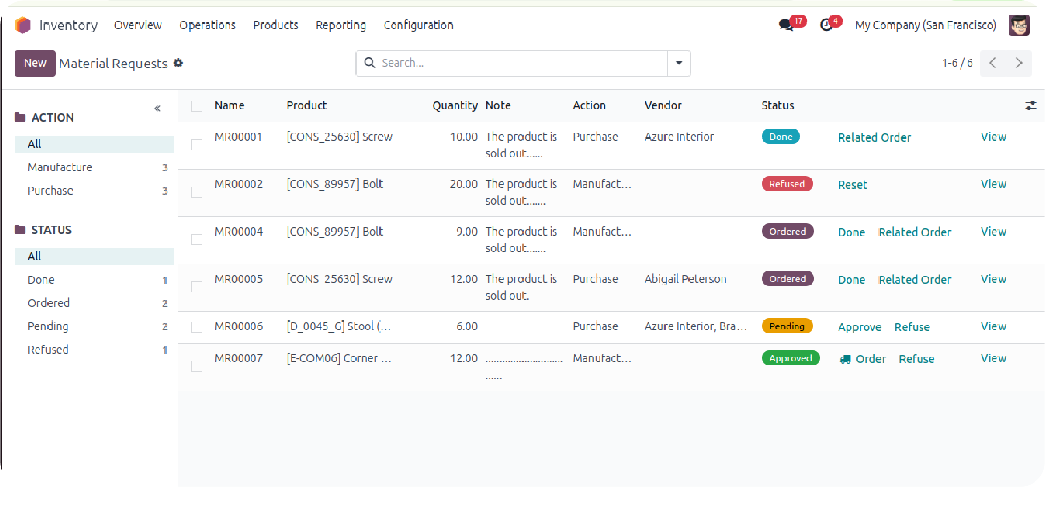1045x528 pixels.
Task: Expand the search options dropdown arrow
Action: pos(679,63)
